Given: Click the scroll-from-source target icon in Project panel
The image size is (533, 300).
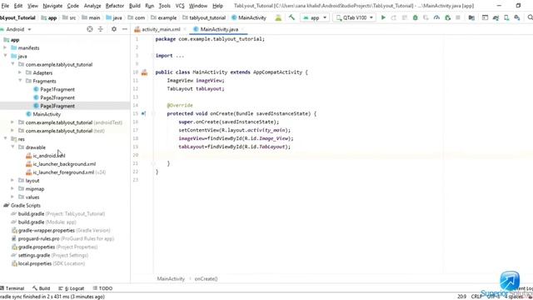Looking at the screenshot, I should [x=90, y=29].
